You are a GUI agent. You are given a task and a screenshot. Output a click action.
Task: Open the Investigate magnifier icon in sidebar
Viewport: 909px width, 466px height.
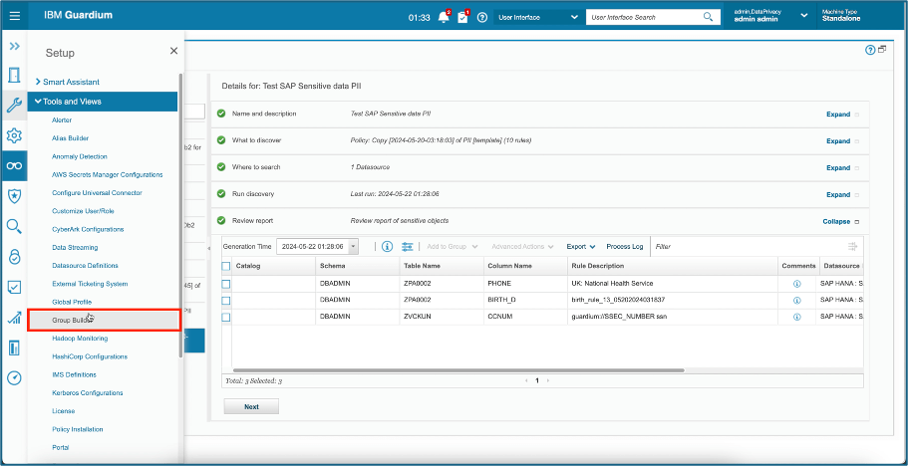(x=15, y=226)
